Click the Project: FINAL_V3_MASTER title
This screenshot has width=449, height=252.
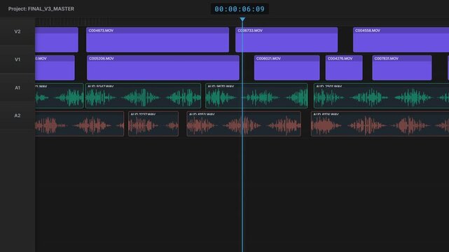click(41, 9)
